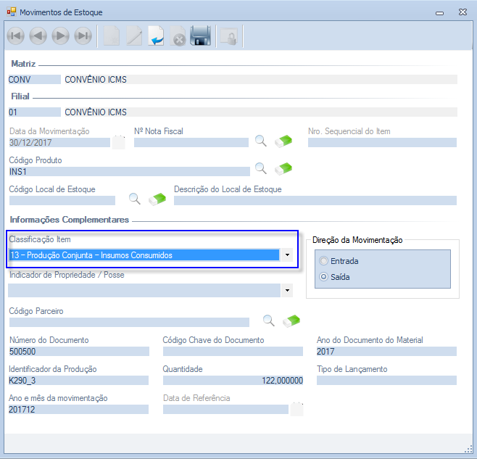Viewport: 477px width, 459px height.
Task: Select the Entrada radio button
Action: 323,261
